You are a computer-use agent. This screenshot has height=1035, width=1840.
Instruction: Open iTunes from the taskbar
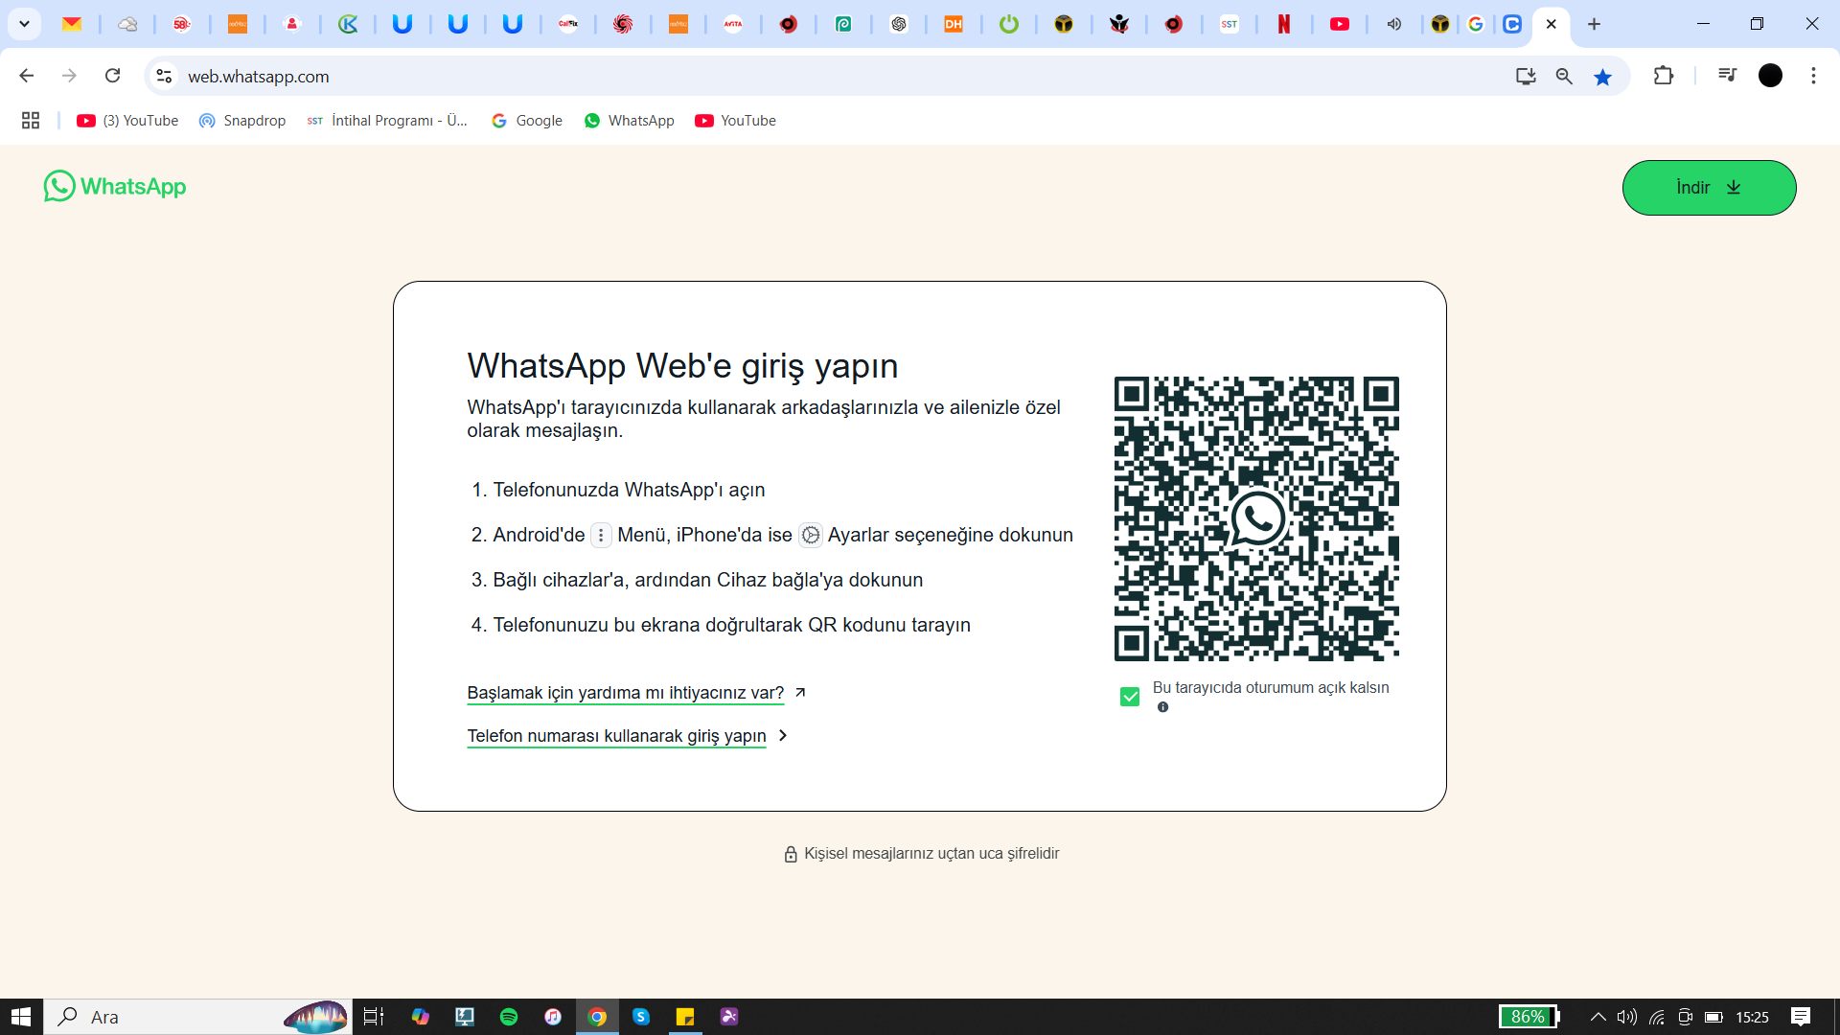[553, 1017]
